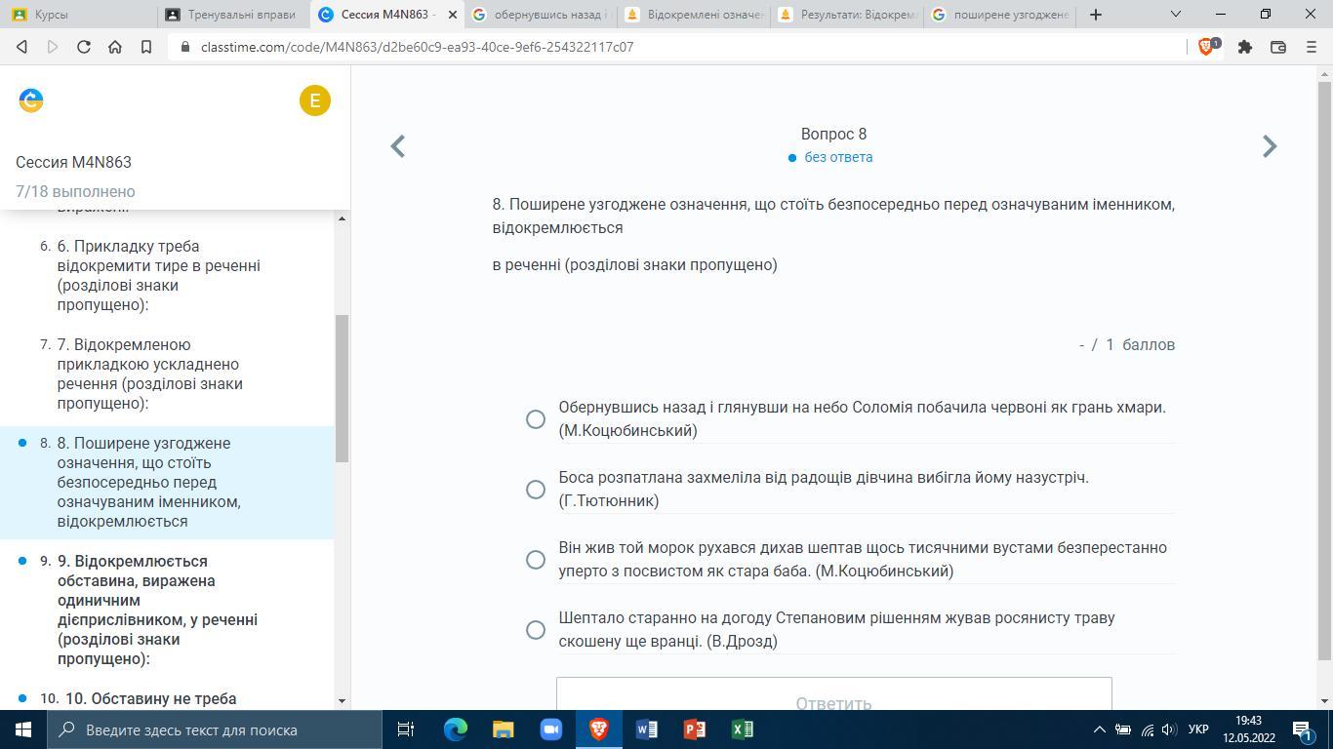Click the browser back button
1333x749 pixels.
tap(21, 47)
